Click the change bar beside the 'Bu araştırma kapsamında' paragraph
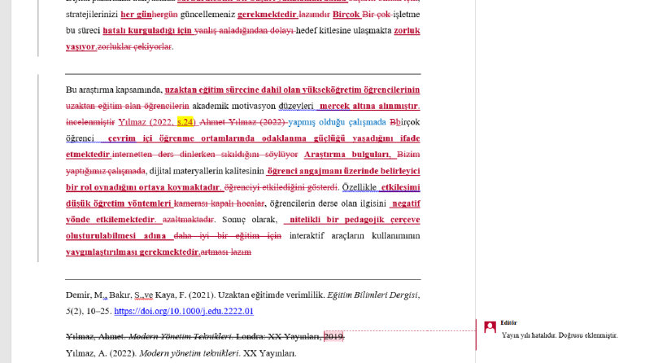The image size is (645, 363). pos(38,168)
